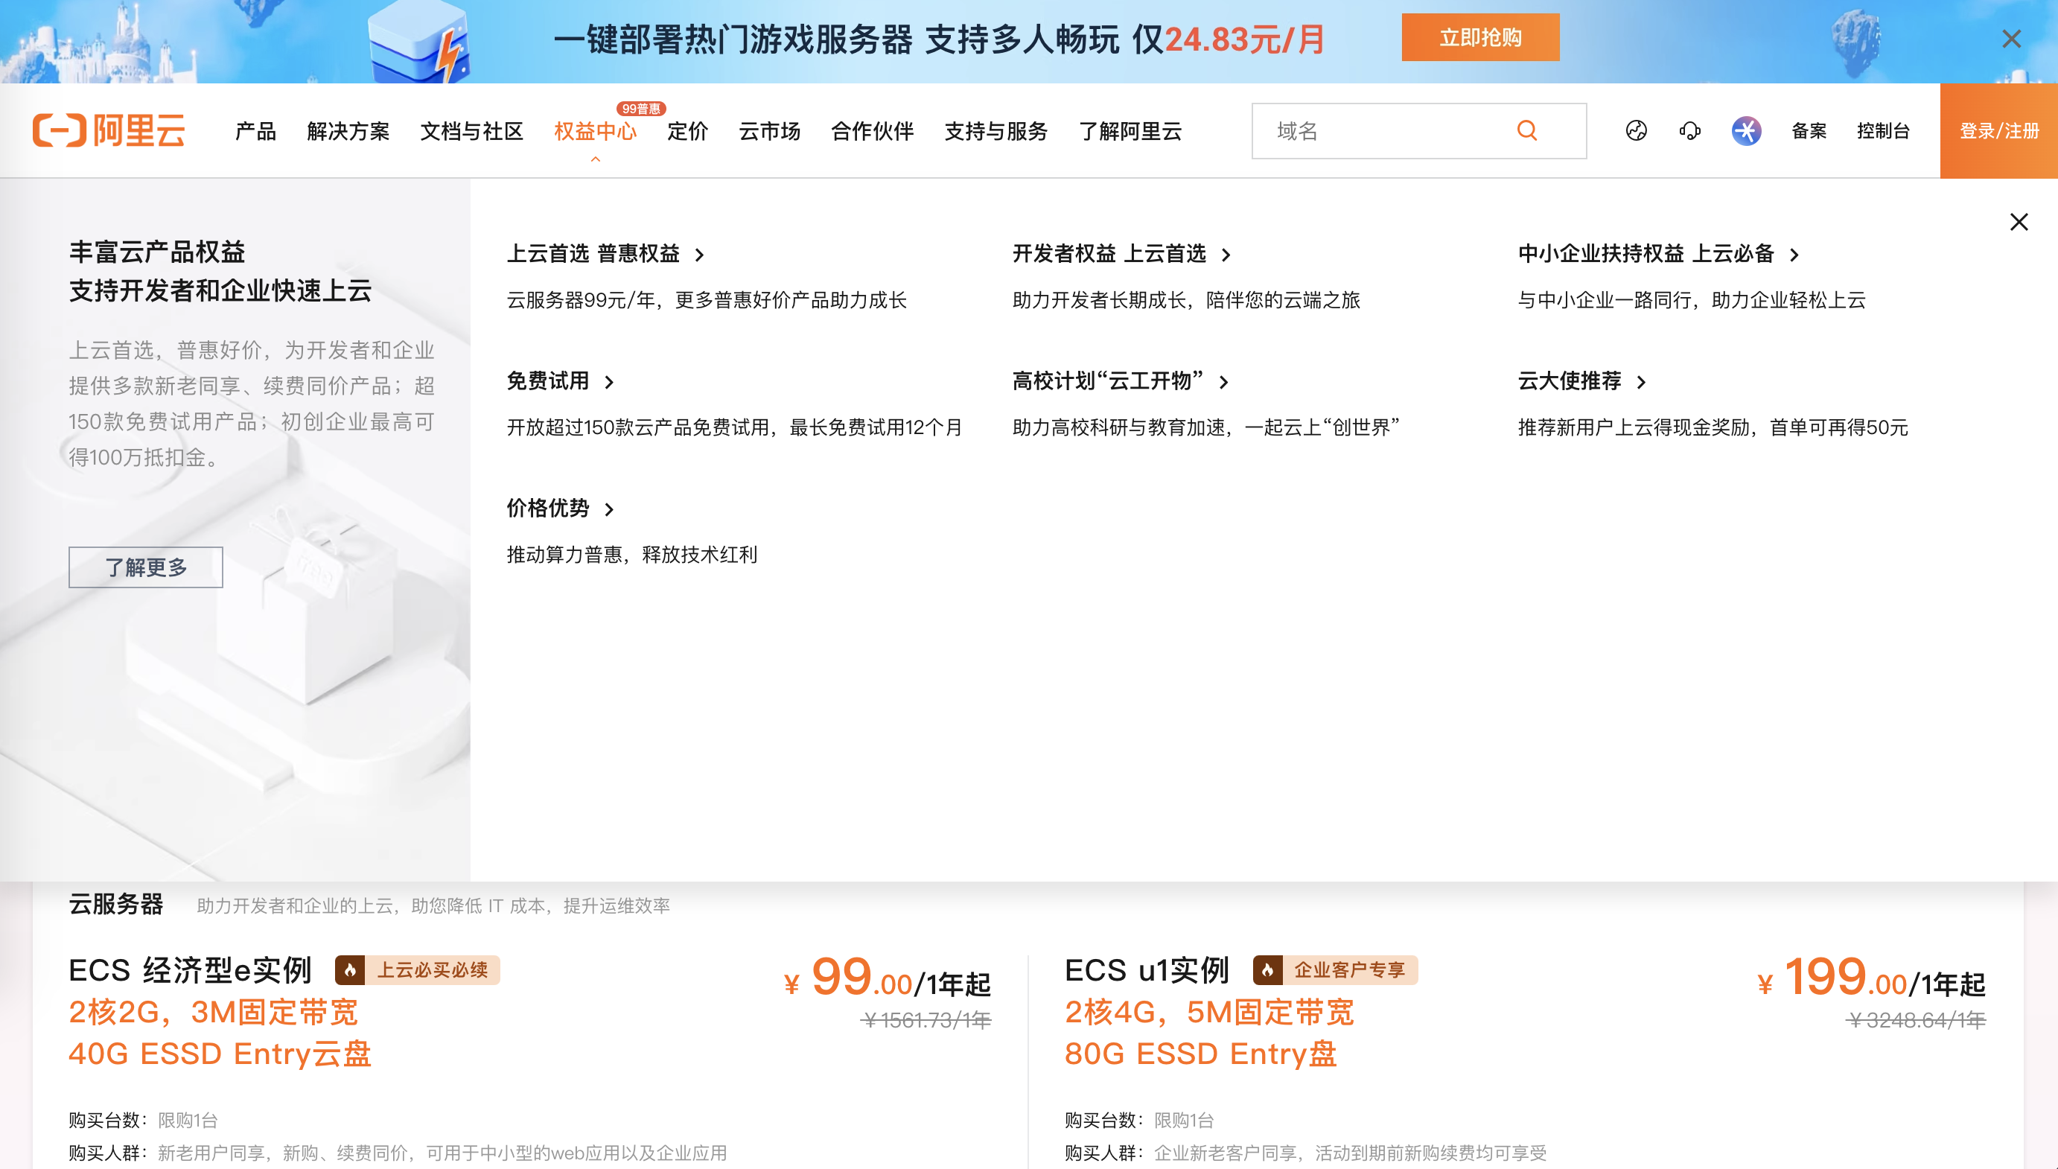
Task: Open 上云首选 普惠权益 link
Action: point(593,254)
